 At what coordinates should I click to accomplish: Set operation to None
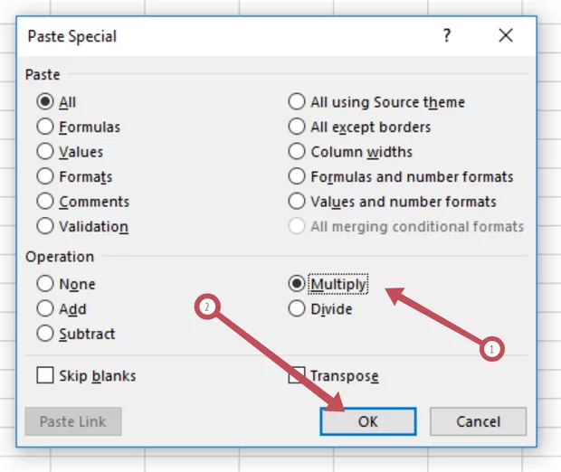coord(45,284)
